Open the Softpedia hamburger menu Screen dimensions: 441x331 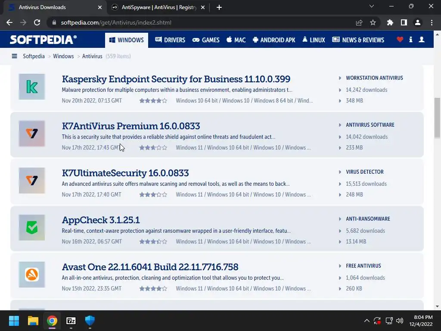click(x=15, y=56)
